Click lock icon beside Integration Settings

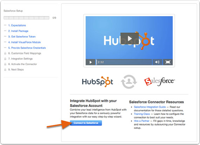5,59
